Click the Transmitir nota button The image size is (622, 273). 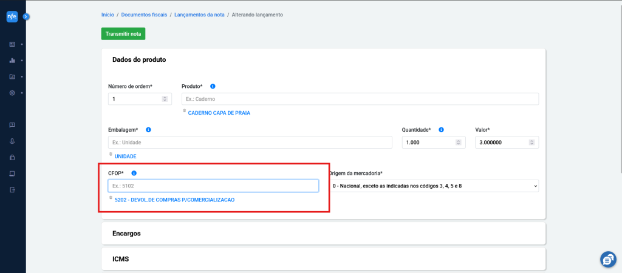tap(123, 34)
